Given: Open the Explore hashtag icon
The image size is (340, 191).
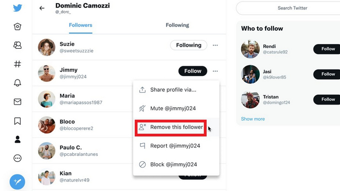Looking at the screenshot, I should click(x=18, y=64).
